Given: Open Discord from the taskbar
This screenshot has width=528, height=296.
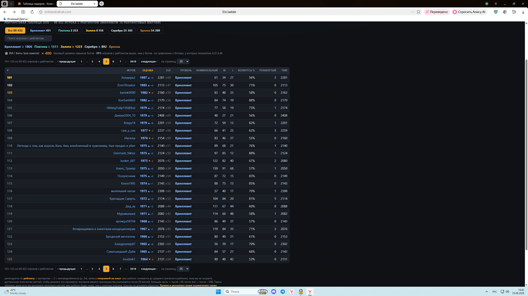Looking at the screenshot, I should pyautogui.click(x=274, y=292).
